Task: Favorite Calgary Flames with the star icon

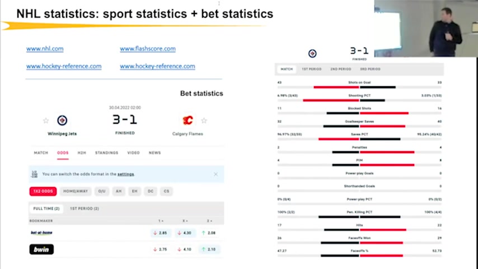Action: point(204,120)
